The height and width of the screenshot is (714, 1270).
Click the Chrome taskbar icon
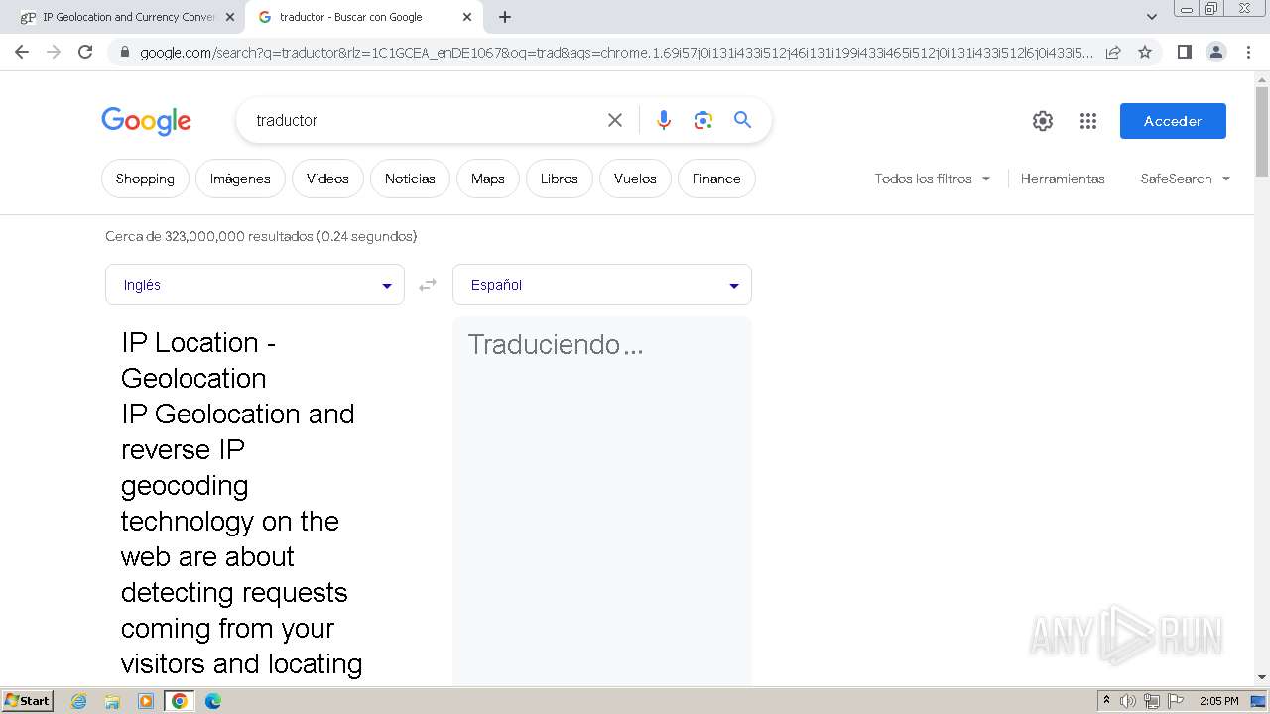tap(180, 701)
